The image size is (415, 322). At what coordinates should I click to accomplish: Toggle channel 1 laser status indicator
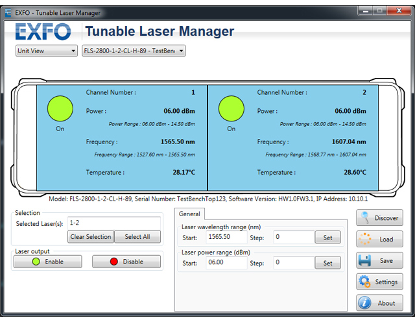pyautogui.click(x=60, y=108)
